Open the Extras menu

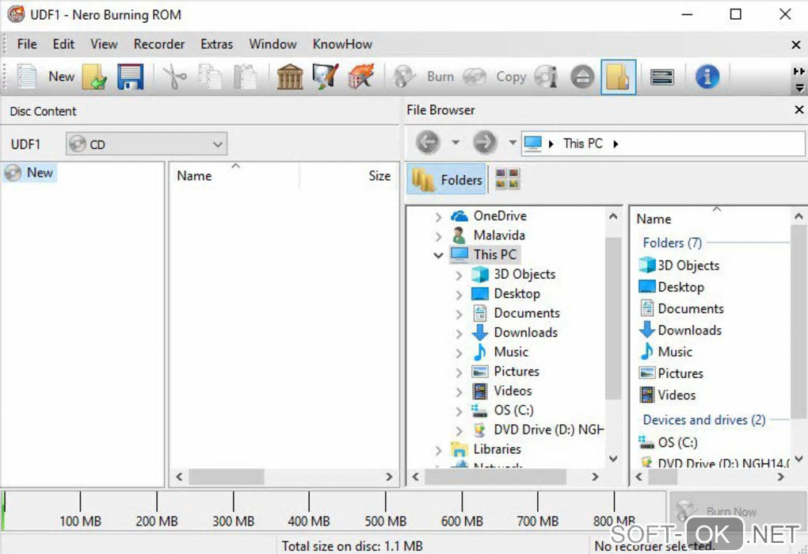pos(216,44)
